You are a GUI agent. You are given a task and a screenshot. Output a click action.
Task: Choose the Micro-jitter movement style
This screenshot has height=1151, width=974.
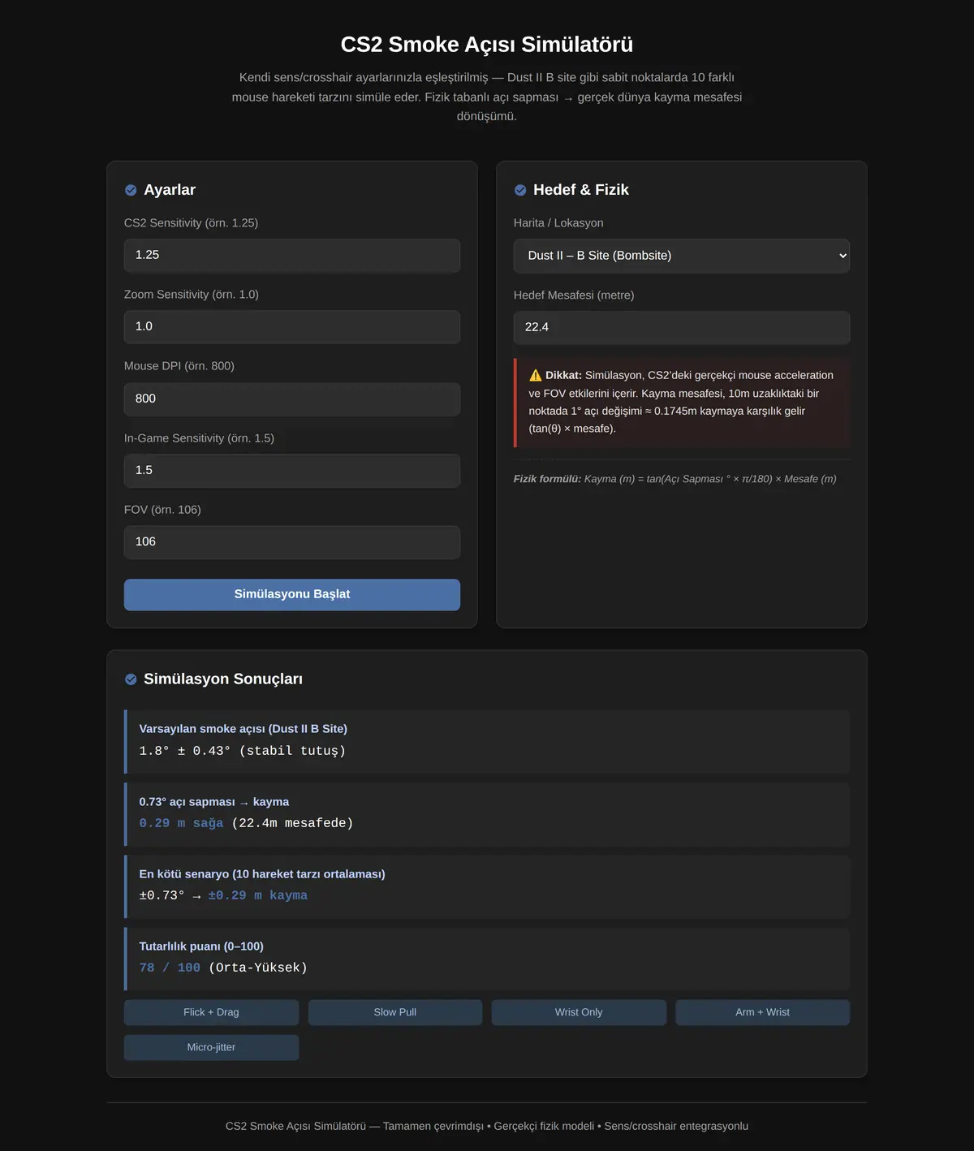[211, 1047]
